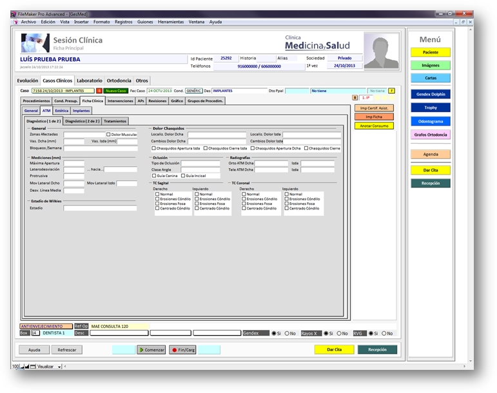The image size is (497, 393).
Task: Click the Ayuda button at bottom
Action: click(34, 350)
